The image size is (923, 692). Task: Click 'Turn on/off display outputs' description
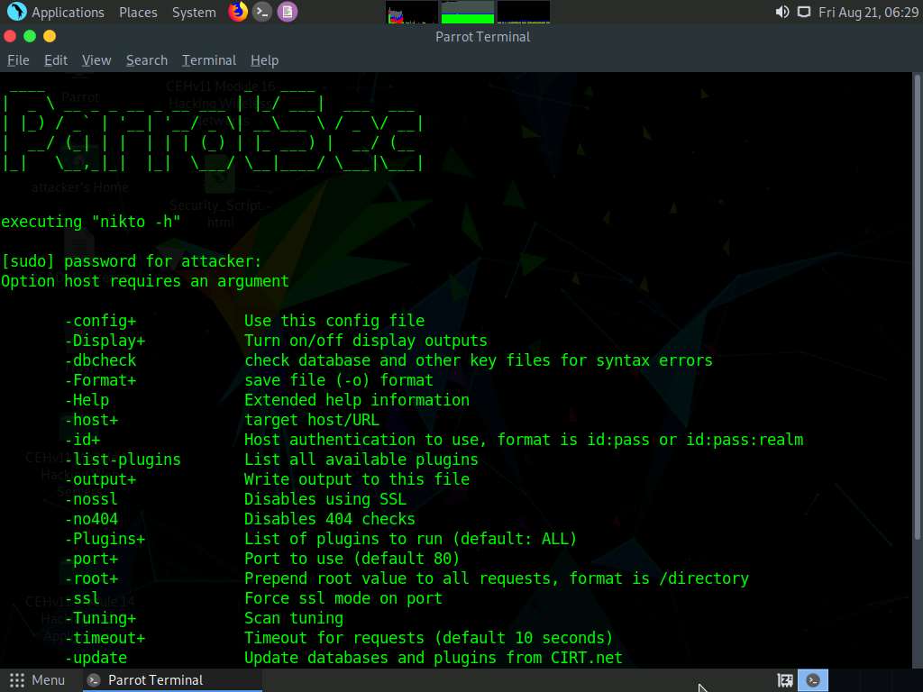point(366,341)
